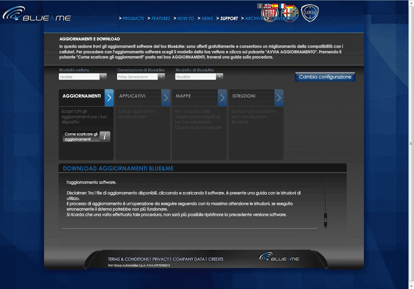Open the Generazione di Blue&Me dropdown
The image size is (414, 289).
pyautogui.click(x=141, y=77)
